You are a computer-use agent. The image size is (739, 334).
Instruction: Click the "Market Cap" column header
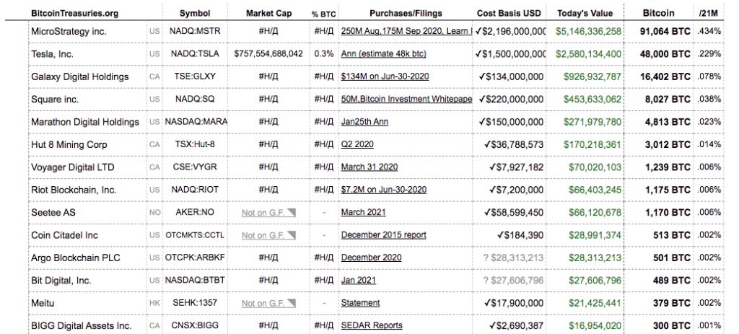click(x=268, y=13)
